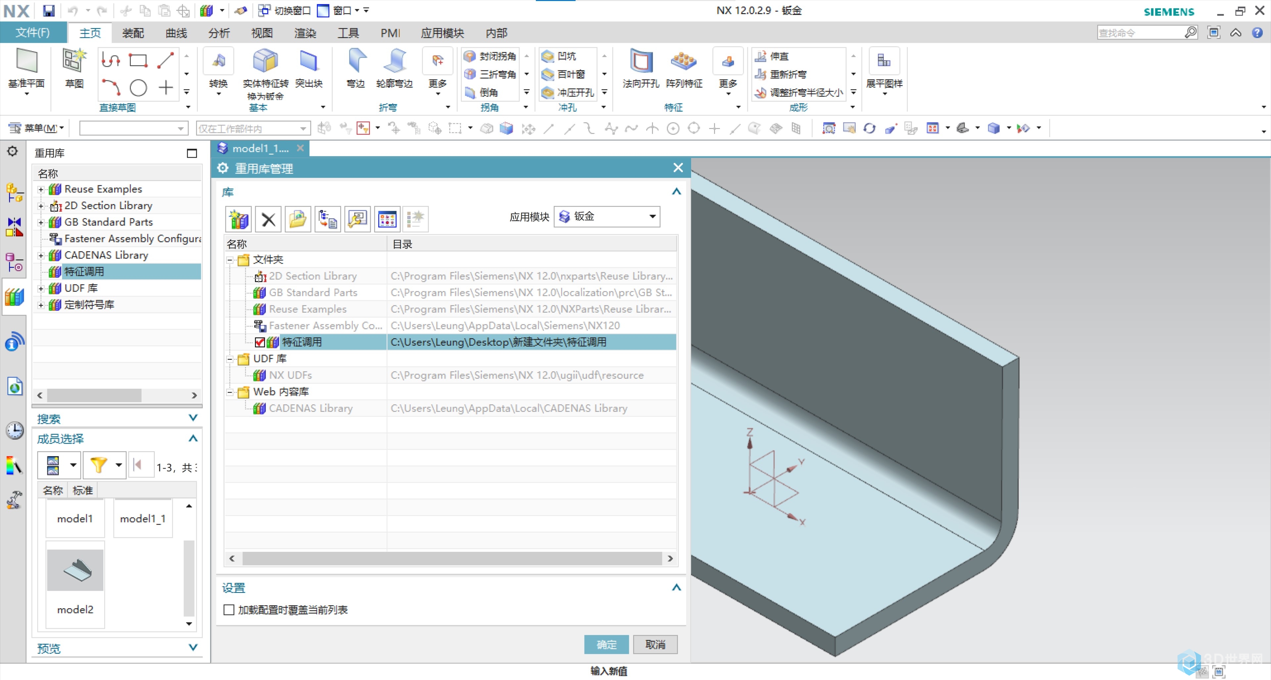This screenshot has width=1271, height=680.
Task: Collapse the 文件夹 tree node
Action: coord(230,260)
